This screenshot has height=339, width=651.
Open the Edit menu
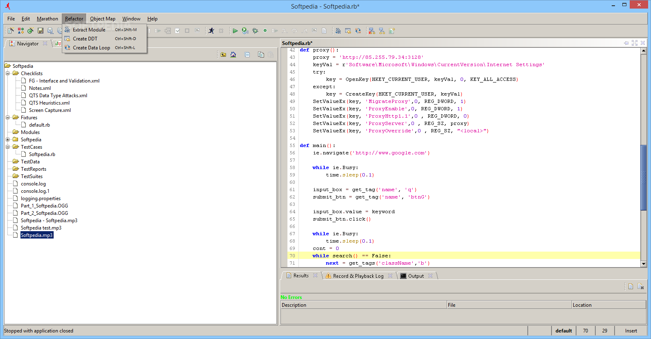(x=26, y=19)
